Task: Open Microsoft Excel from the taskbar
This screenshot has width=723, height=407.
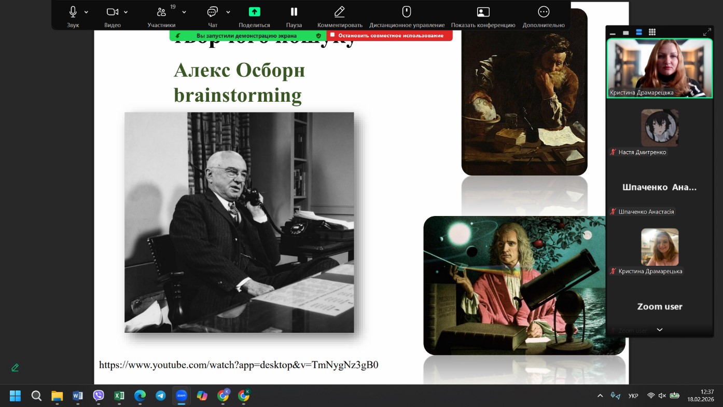Action: tap(119, 396)
